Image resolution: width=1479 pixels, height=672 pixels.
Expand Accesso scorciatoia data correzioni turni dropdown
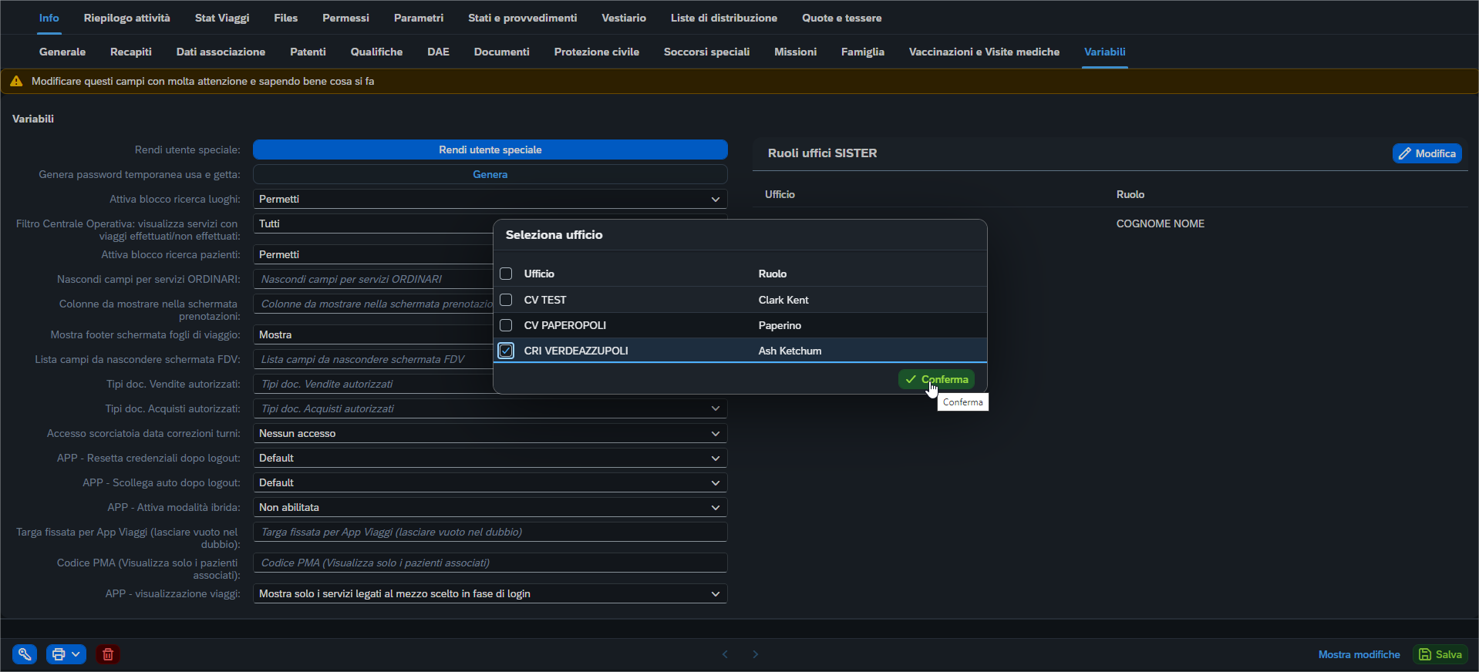[x=715, y=433]
